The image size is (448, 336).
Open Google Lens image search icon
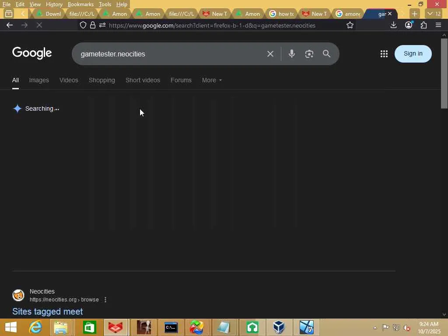pyautogui.click(x=309, y=54)
